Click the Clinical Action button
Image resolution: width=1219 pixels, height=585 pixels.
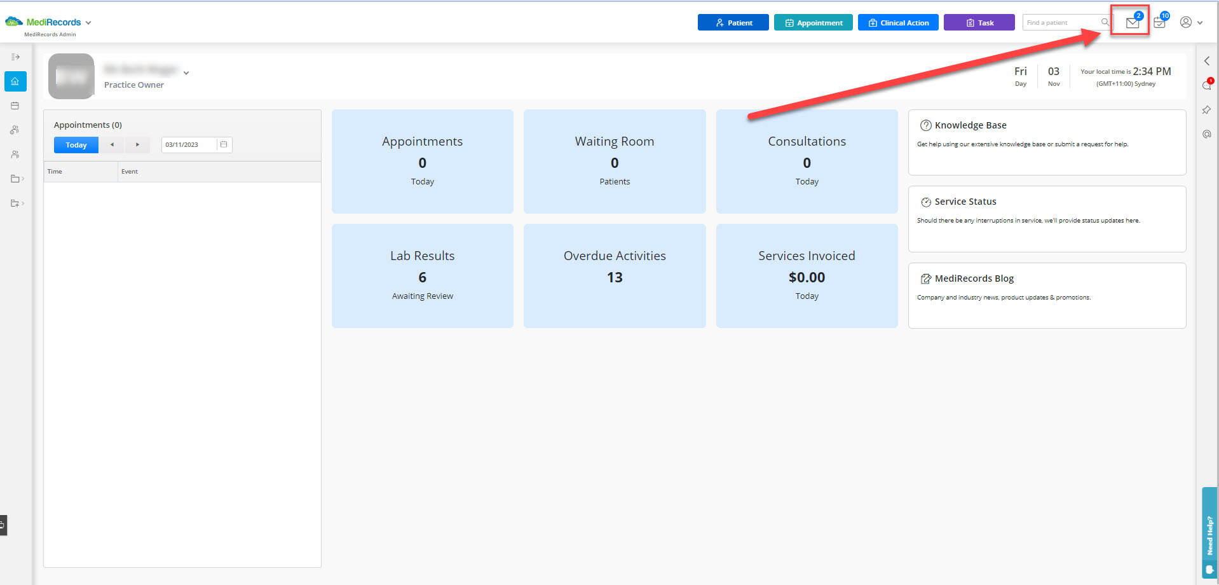click(x=898, y=22)
